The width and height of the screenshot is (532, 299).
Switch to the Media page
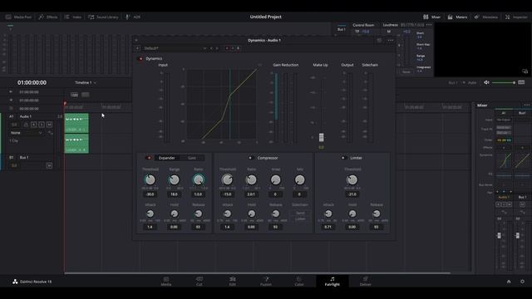pos(166,281)
